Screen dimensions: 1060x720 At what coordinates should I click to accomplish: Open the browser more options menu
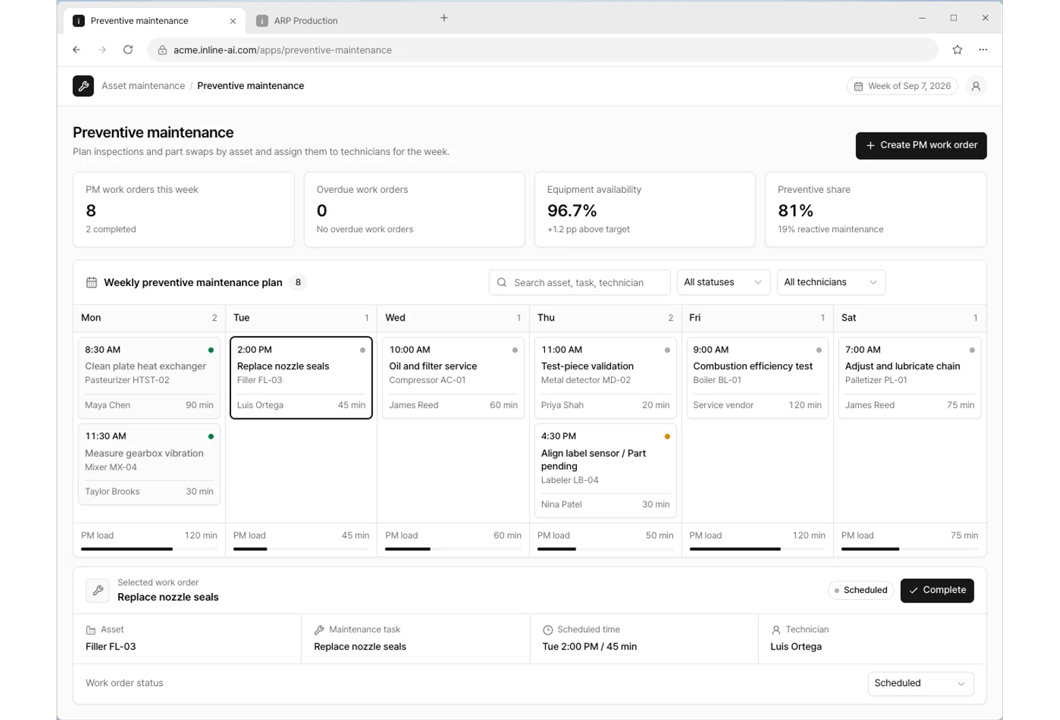click(x=983, y=50)
